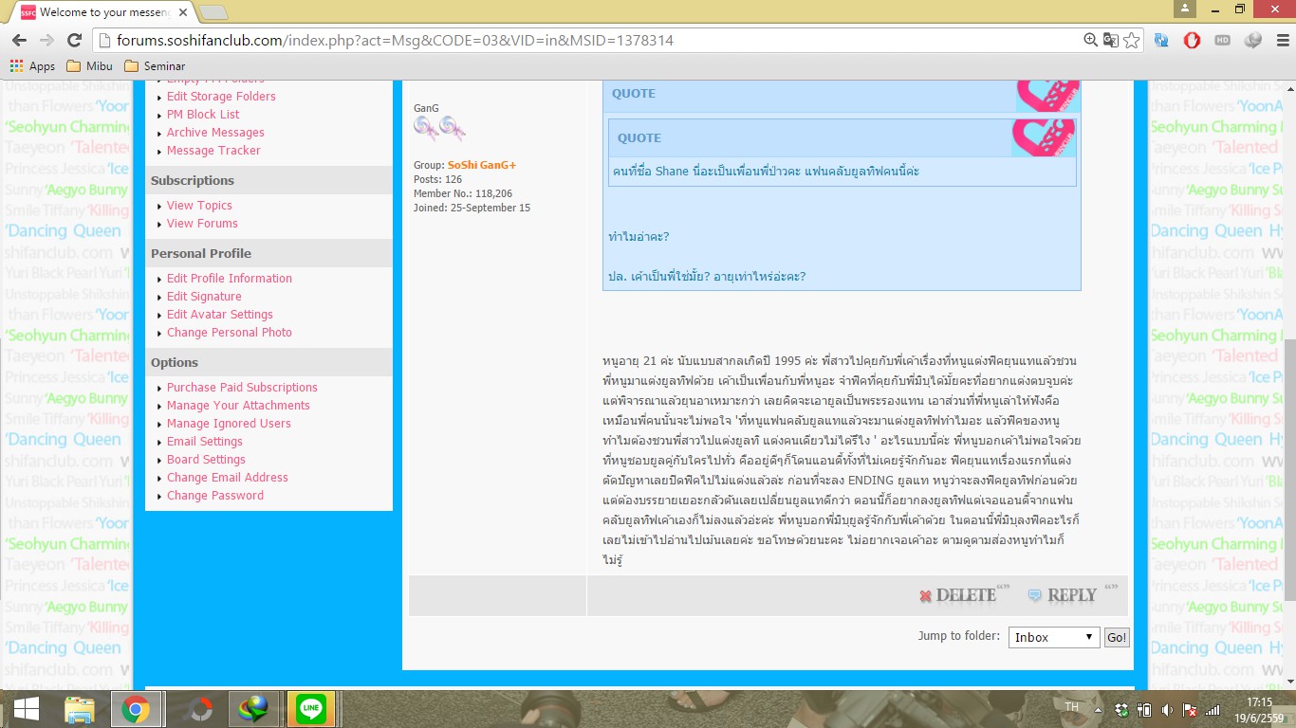This screenshot has width=1296, height=728.
Task: Switch to Google Chrome in the taskbar
Action: (135, 709)
